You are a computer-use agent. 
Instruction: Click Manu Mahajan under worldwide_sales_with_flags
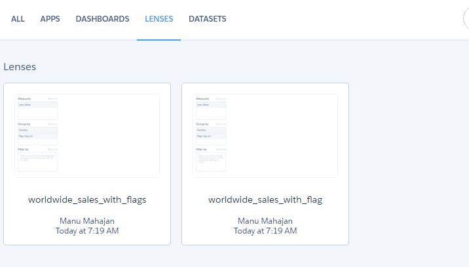coord(87,221)
